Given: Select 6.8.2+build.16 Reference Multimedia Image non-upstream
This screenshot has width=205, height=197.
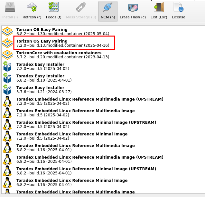Looking at the screenshot, I should pos(103,148).
